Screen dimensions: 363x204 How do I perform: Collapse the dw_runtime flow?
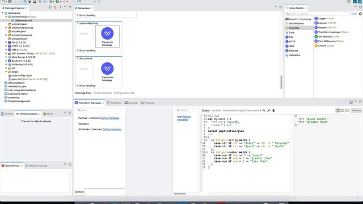(x=77, y=58)
